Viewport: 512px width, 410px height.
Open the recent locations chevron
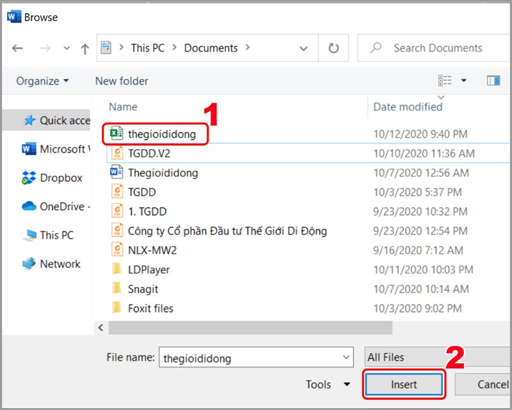[x=67, y=49]
